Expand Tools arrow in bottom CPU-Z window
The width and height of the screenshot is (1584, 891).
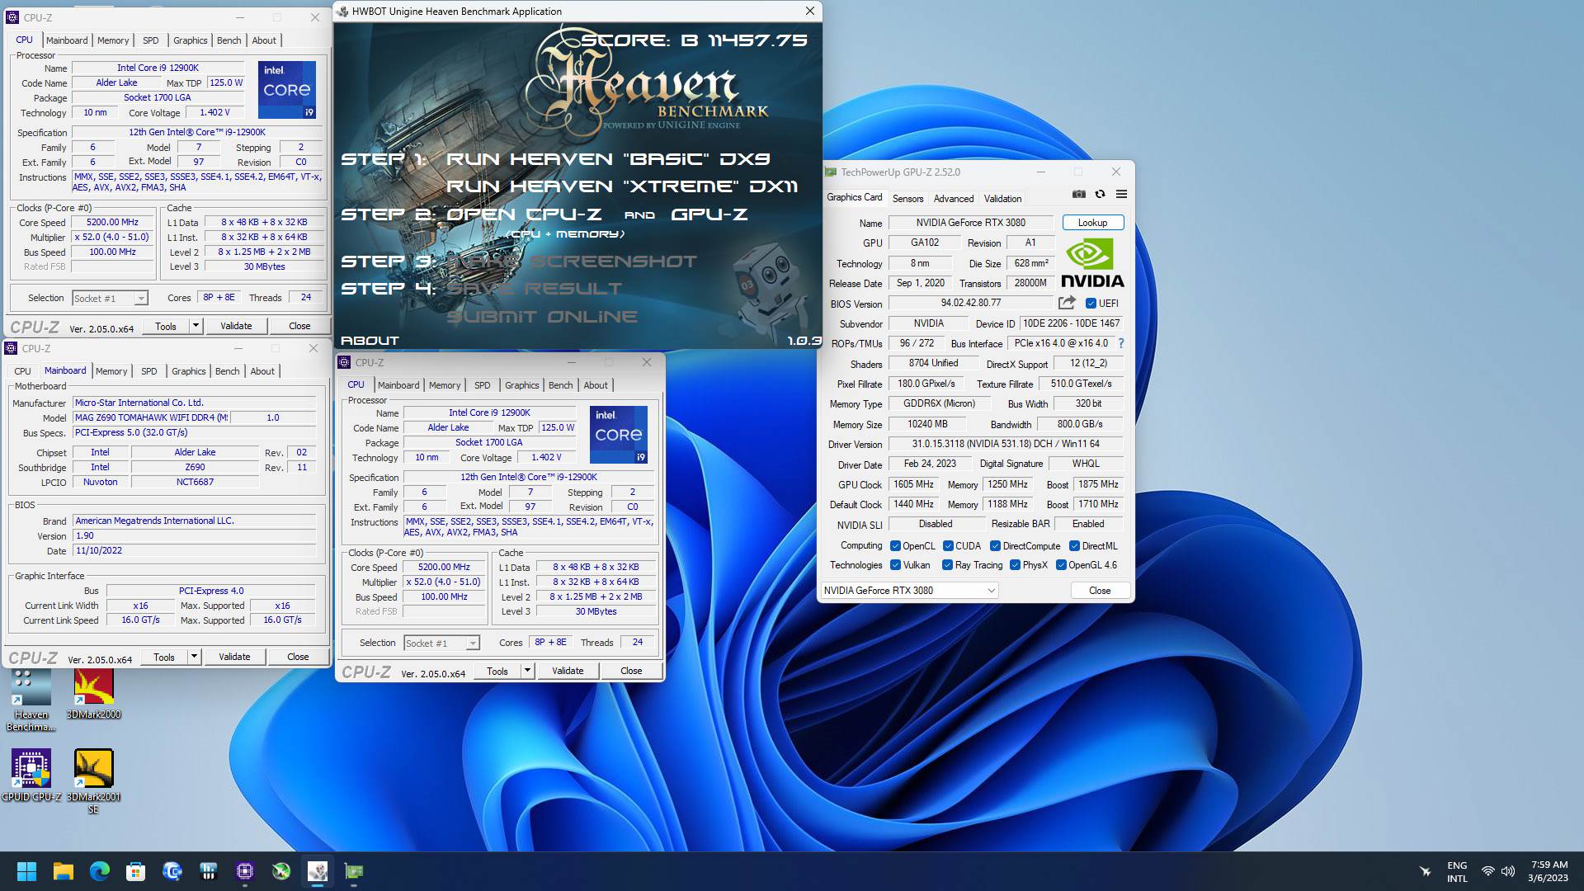pos(527,672)
